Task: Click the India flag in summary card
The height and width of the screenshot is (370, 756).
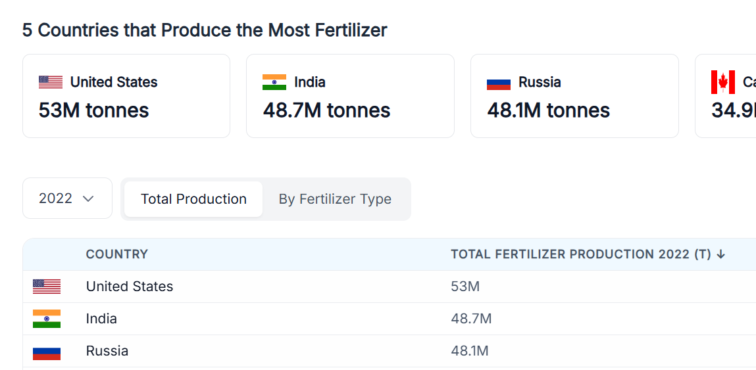Action: pyautogui.click(x=274, y=82)
